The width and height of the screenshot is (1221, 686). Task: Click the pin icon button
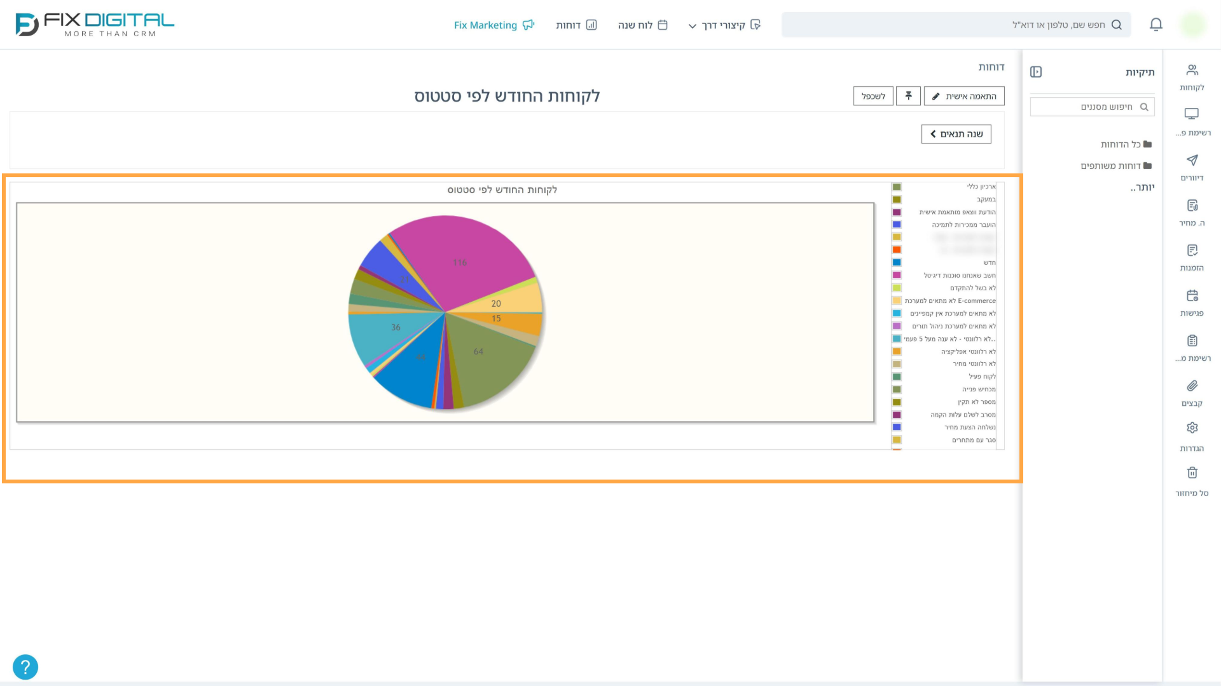908,96
